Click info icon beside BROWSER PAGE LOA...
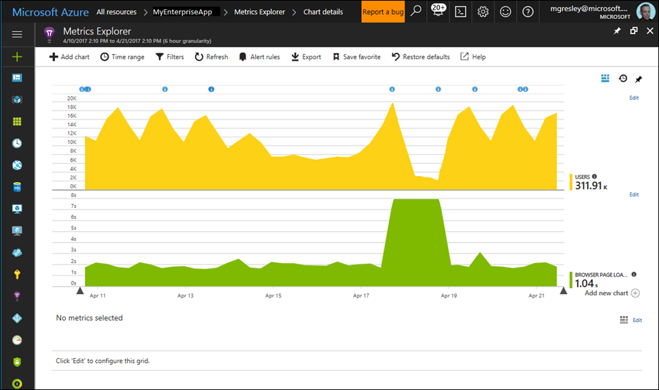The width and height of the screenshot is (659, 390). tap(634, 274)
